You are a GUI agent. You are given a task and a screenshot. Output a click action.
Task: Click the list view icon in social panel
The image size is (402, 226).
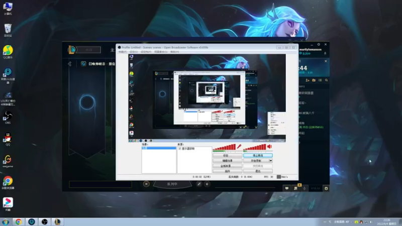[x=320, y=80]
